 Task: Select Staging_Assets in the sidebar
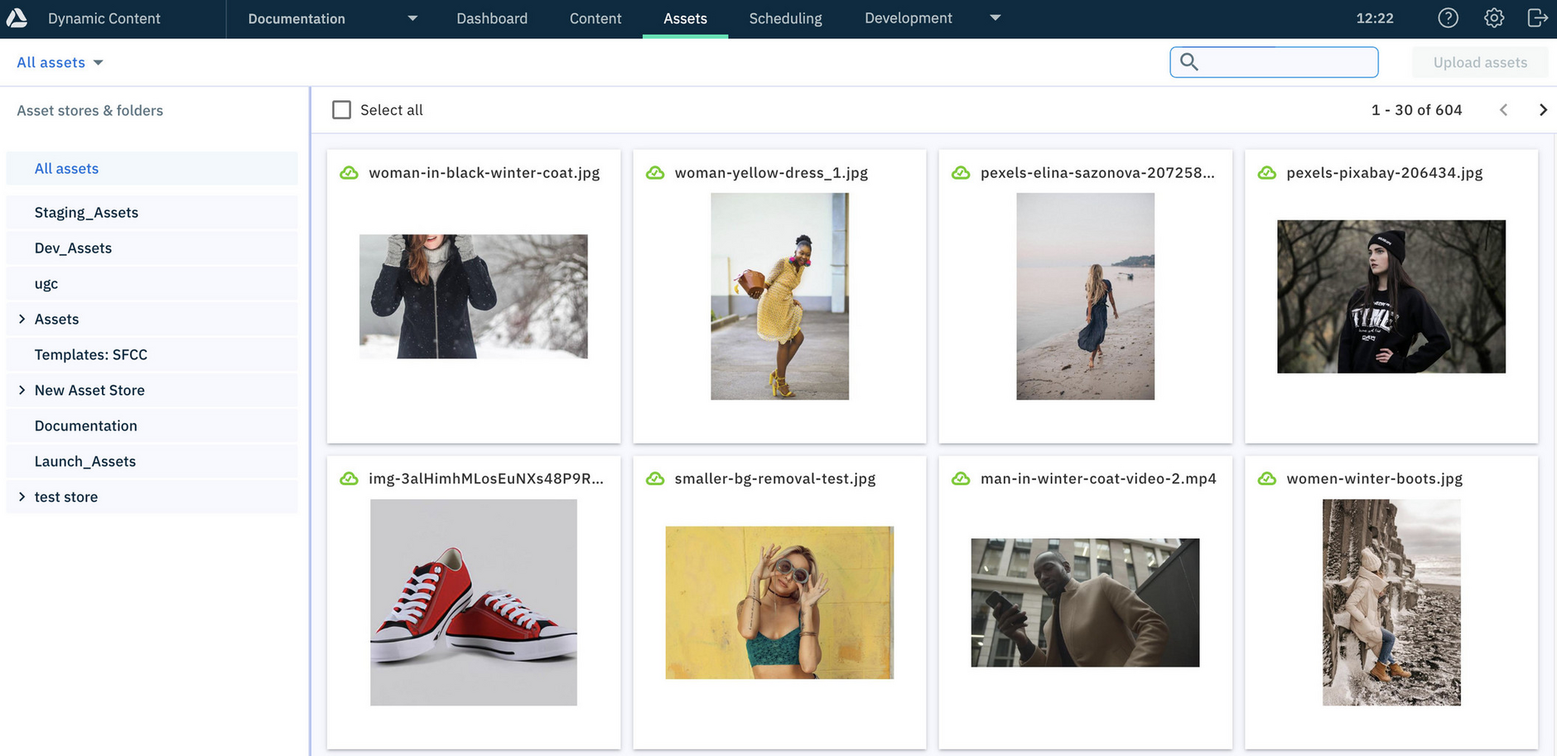(x=86, y=213)
